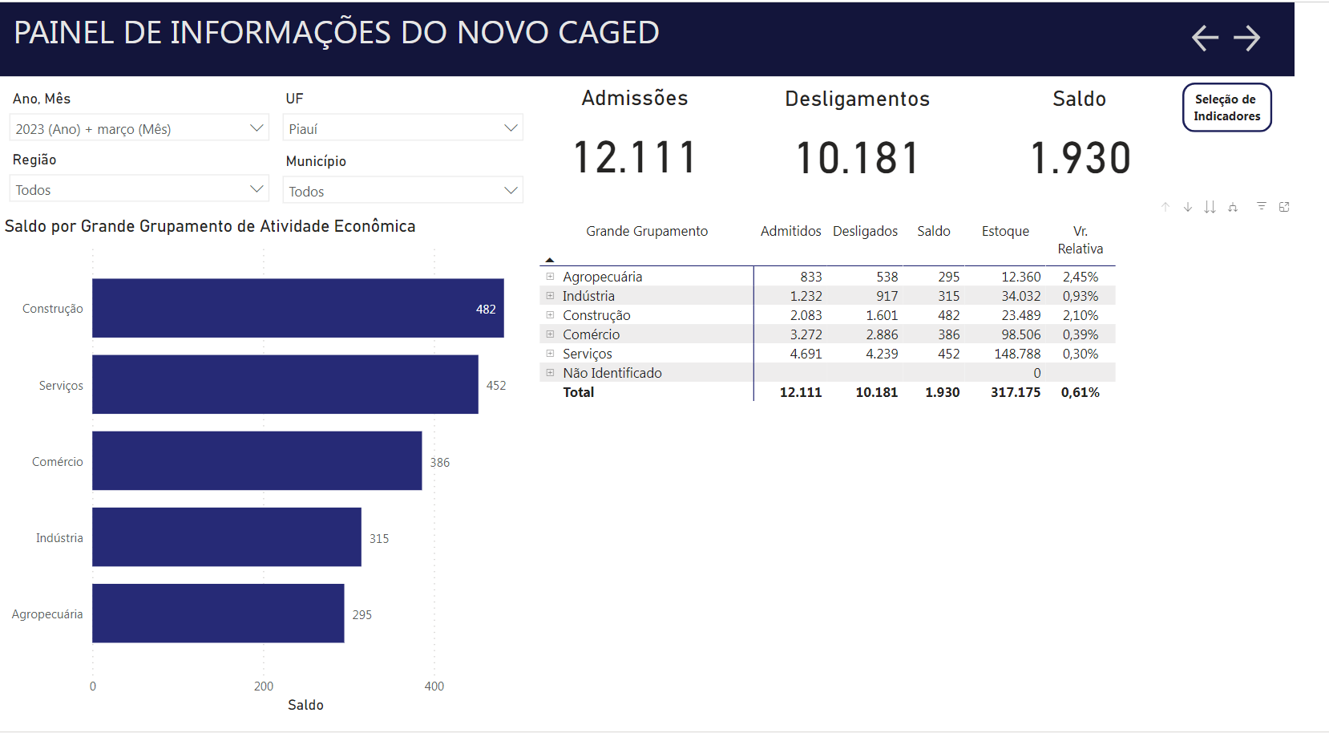Click the Saldo card value 1.930
This screenshot has height=733, width=1329.
(x=1080, y=157)
